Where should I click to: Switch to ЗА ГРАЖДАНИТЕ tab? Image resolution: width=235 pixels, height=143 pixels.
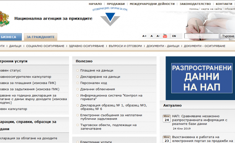[x=40, y=37]
